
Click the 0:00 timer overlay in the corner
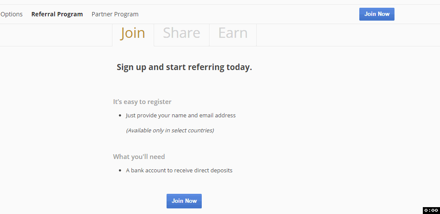pos(431,211)
